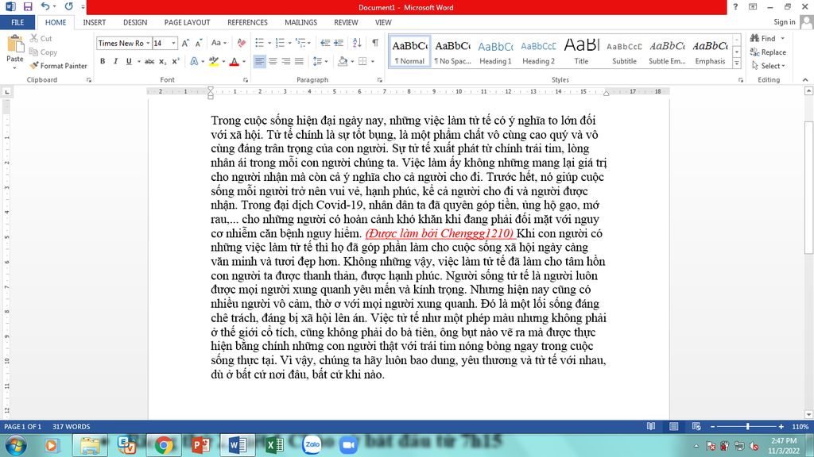Clear all formatting
814x457 pixels.
click(x=242, y=43)
